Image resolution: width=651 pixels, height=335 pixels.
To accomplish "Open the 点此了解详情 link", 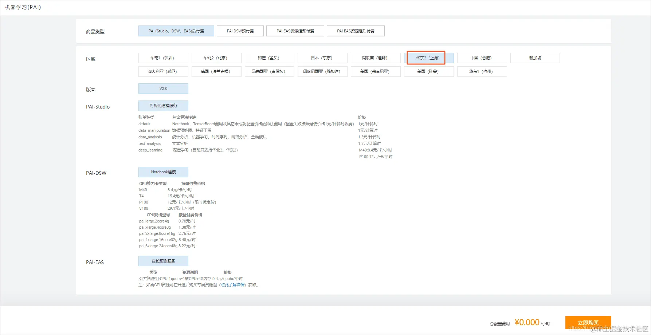I will click(233, 285).
